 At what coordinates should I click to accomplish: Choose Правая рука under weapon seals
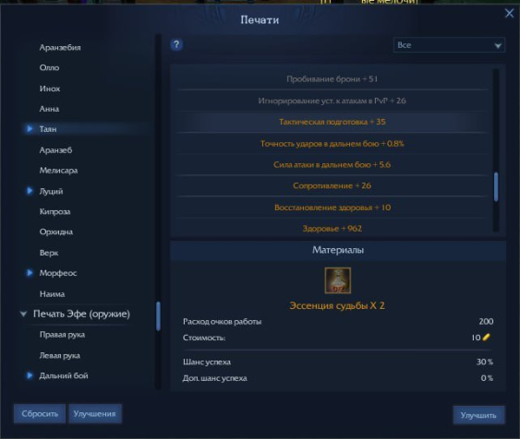tap(63, 335)
